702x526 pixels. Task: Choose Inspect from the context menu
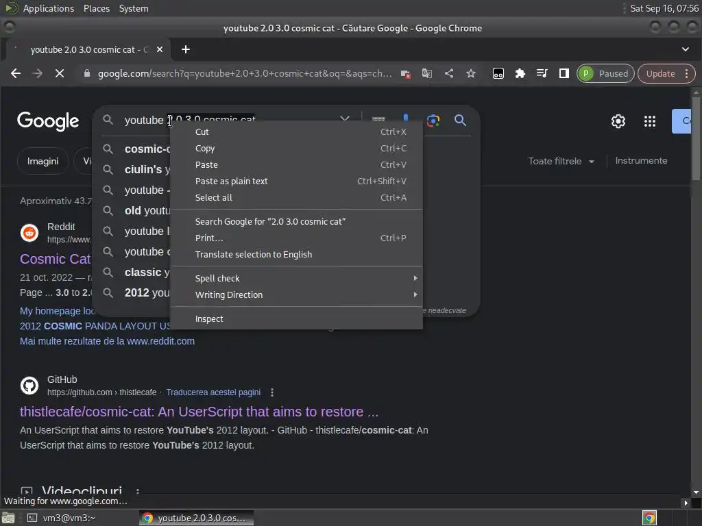[296, 319]
